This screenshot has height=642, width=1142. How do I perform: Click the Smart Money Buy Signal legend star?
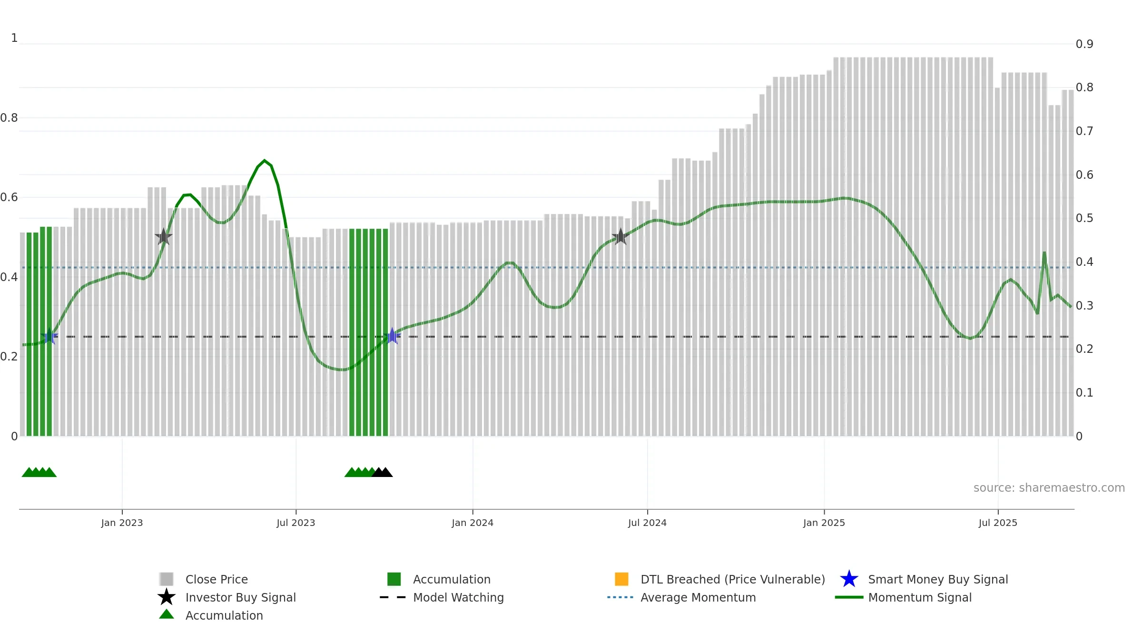849,579
